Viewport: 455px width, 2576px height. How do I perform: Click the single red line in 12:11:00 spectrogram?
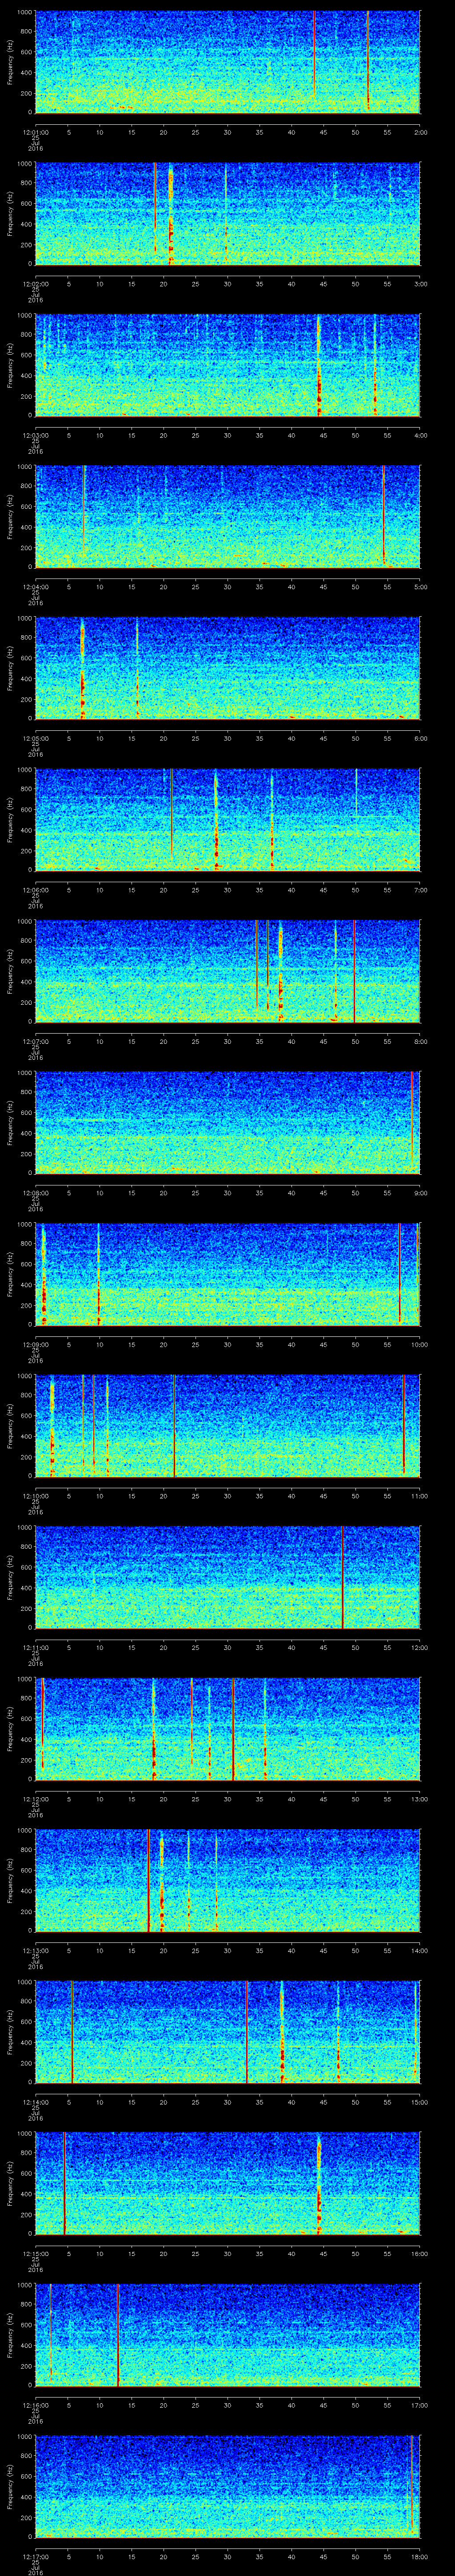pos(343,1577)
